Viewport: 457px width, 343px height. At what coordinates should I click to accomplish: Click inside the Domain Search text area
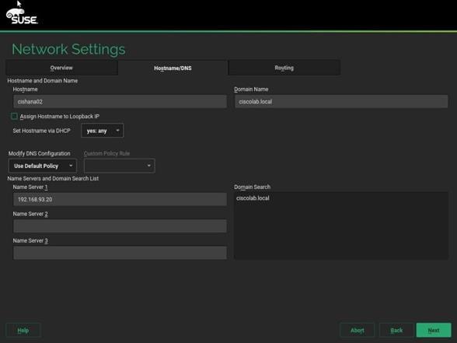(341, 226)
